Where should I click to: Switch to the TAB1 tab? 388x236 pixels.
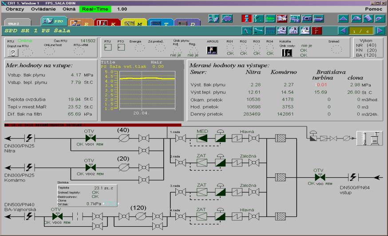[17, 23]
